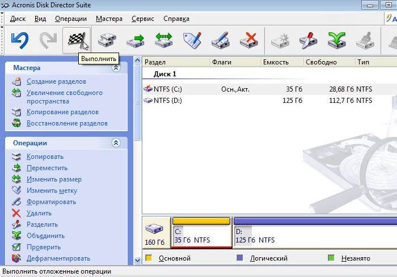Commit operations with checkered flag icon
Viewport: 397px width, 277px height.
[77, 40]
